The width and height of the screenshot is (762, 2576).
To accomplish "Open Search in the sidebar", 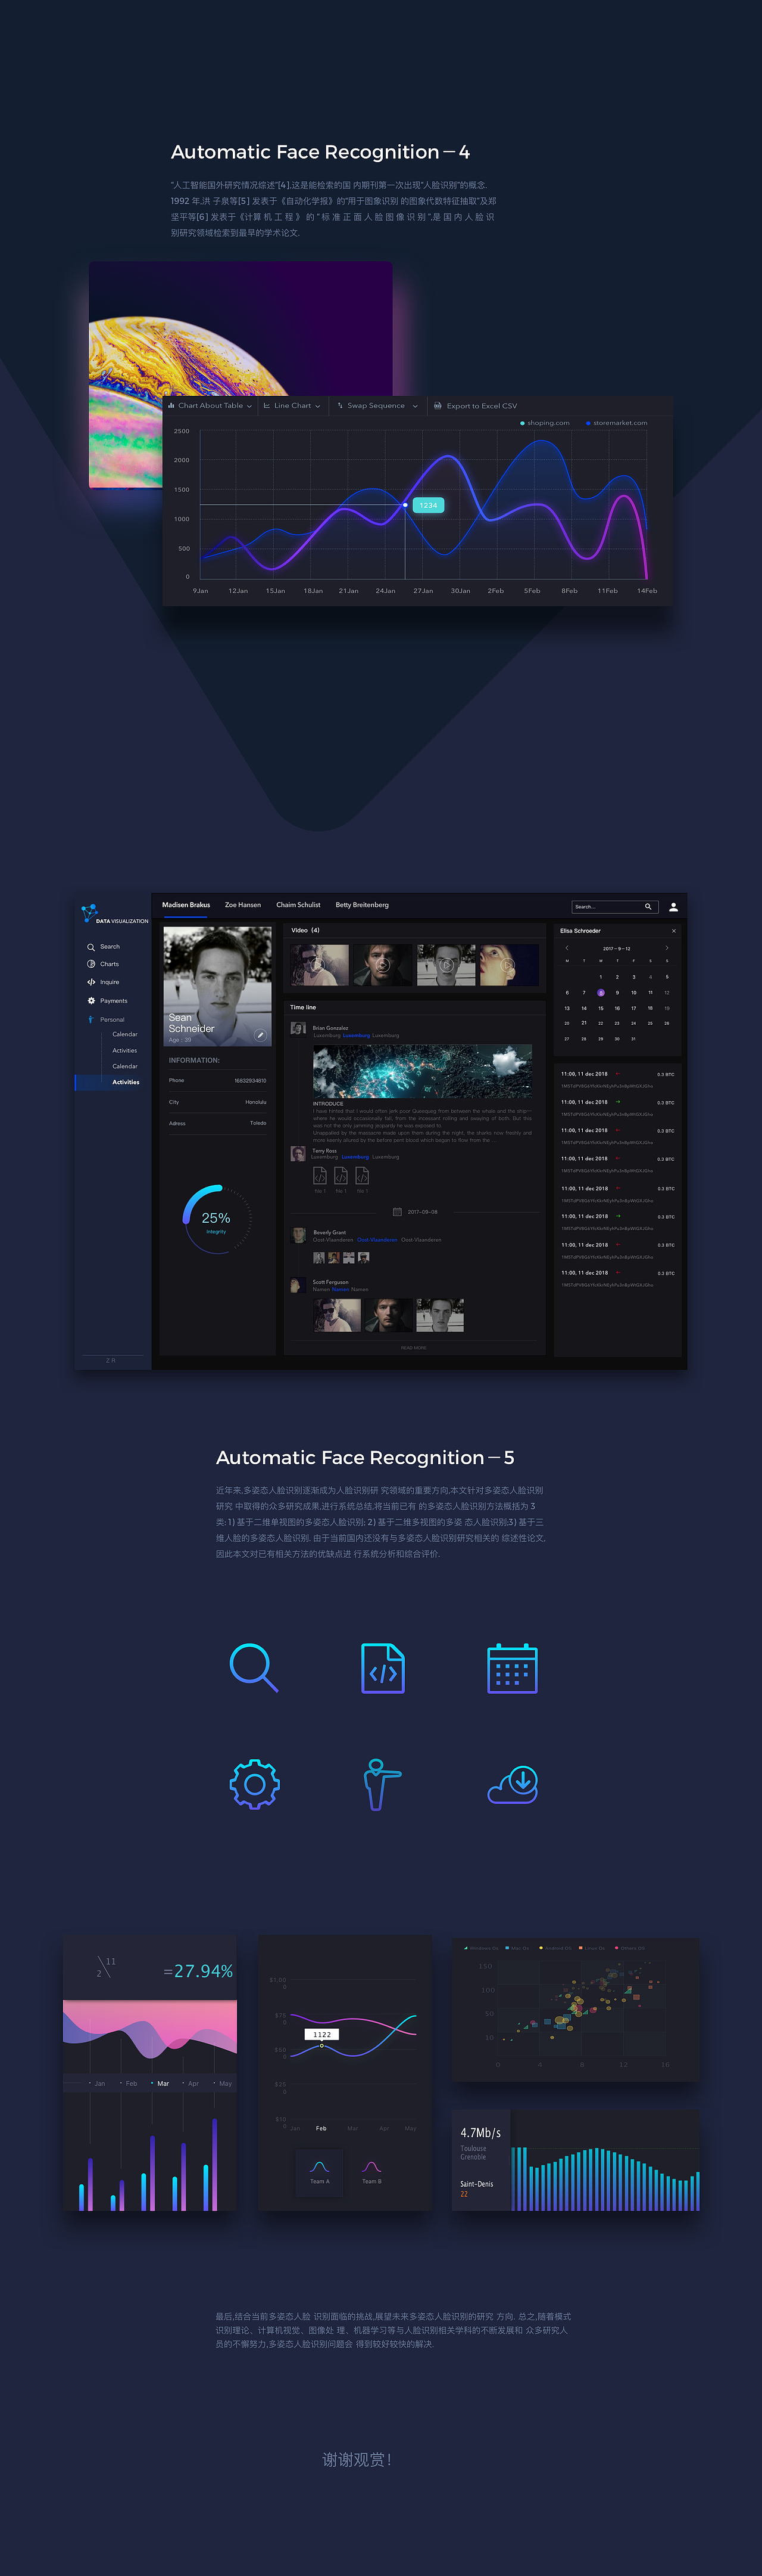I will coord(103,946).
